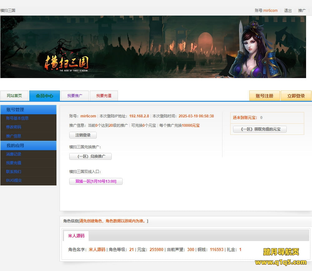312x271 pixels.
Task: Enter the game via 双线一区 button
Action: [x=96, y=181]
